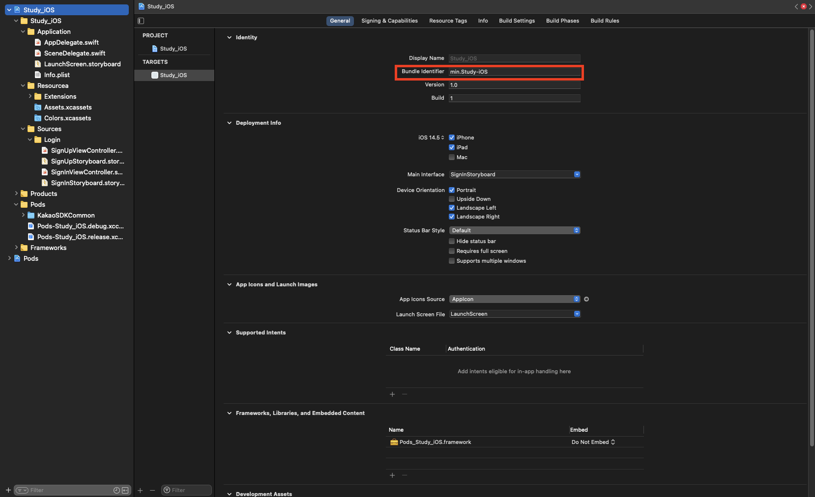Open SceneDelegate.swift in the navigator
This screenshot has height=497, width=815.
pyautogui.click(x=74, y=53)
